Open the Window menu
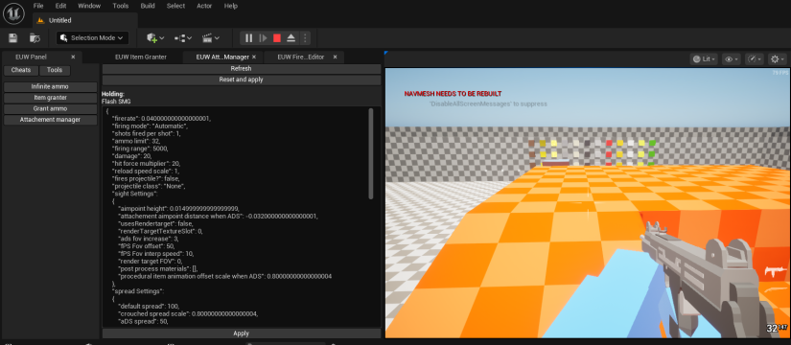Image resolution: width=791 pixels, height=345 pixels. click(89, 6)
